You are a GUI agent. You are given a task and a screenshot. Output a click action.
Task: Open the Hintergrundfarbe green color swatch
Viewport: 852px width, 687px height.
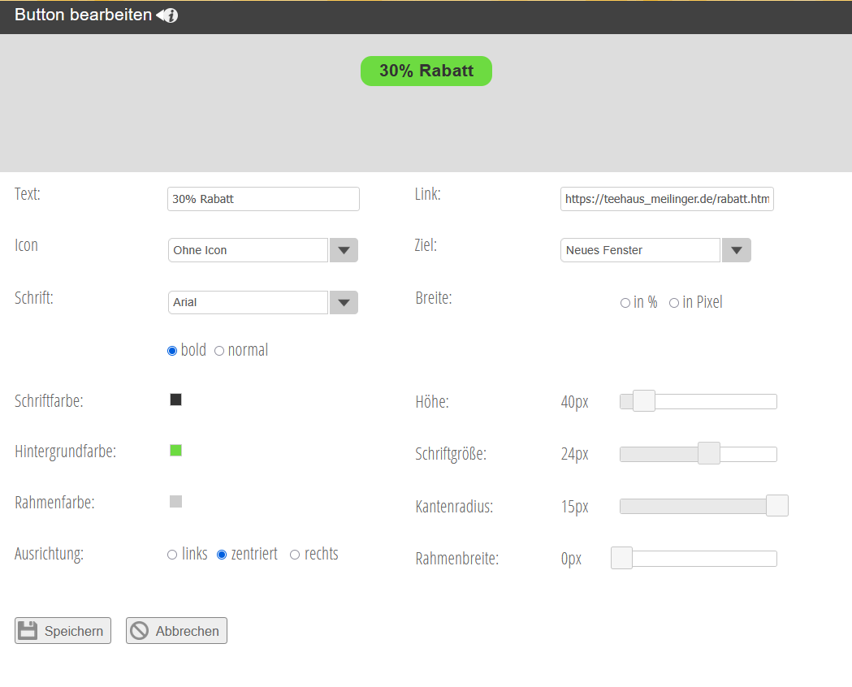coord(175,450)
